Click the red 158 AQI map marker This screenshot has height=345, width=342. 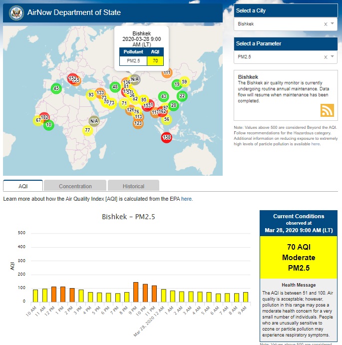click(167, 137)
